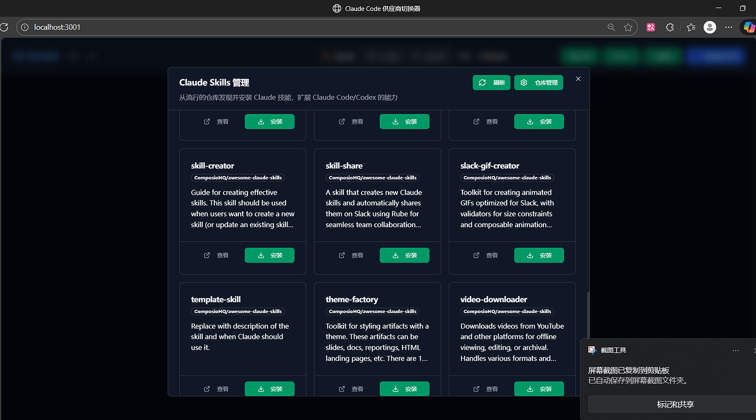Image resolution: width=756 pixels, height=420 pixels.
Task: Open the pink translate extension icon
Action: pyautogui.click(x=651, y=27)
